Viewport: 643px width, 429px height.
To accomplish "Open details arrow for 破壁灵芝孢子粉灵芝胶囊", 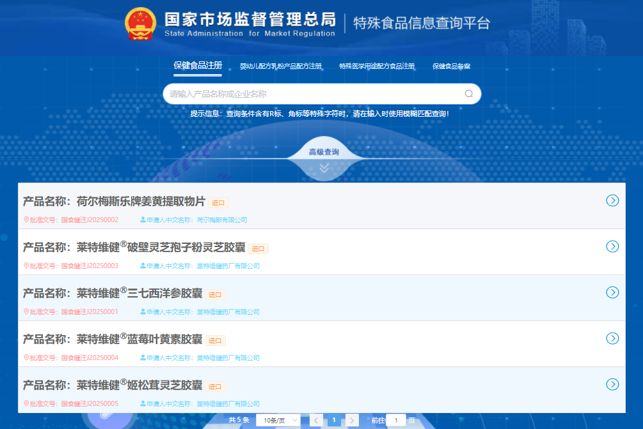I will (612, 246).
